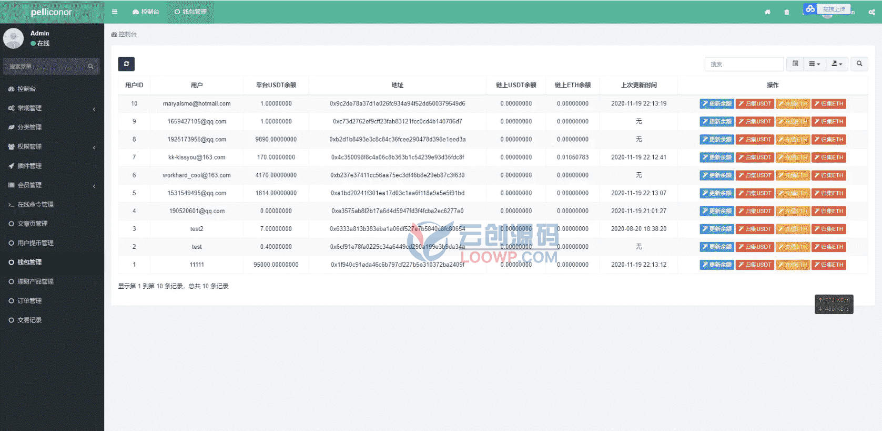
Task: Open 用户提币管理 in the sidebar
Action: click(x=52, y=243)
